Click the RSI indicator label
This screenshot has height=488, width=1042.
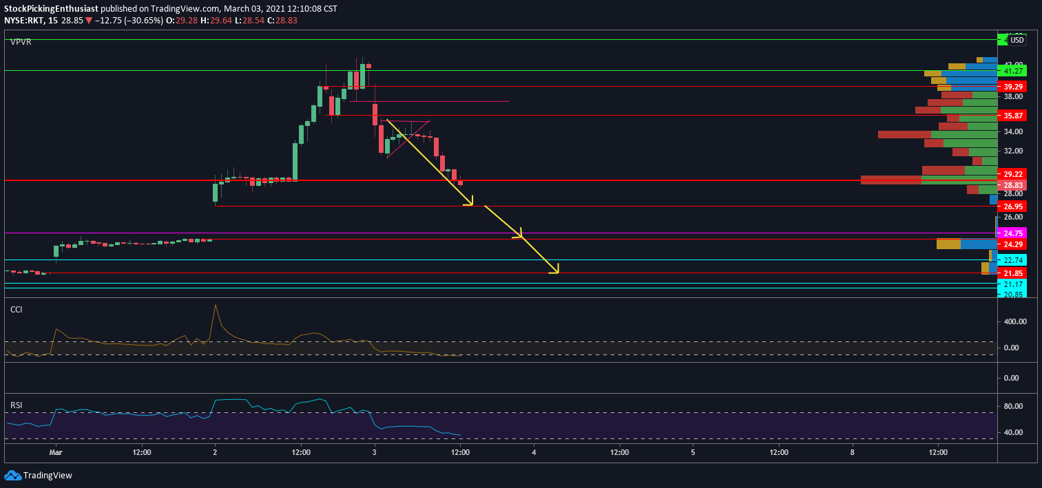click(x=16, y=405)
